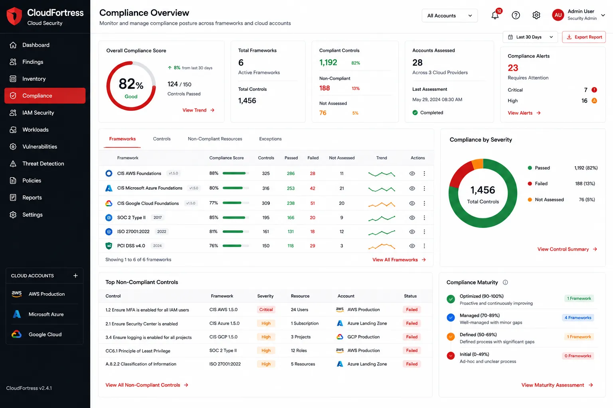
Task: Switch to the Exceptions tab
Action: 270,139
